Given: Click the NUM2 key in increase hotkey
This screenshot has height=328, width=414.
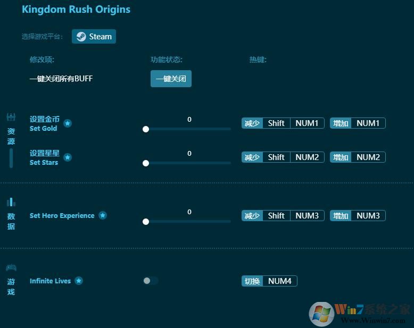Looking at the screenshot, I should click(368, 157).
